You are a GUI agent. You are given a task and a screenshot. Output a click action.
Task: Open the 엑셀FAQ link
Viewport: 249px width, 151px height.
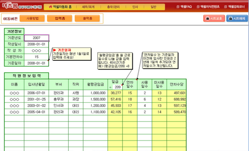(x=184, y=7)
